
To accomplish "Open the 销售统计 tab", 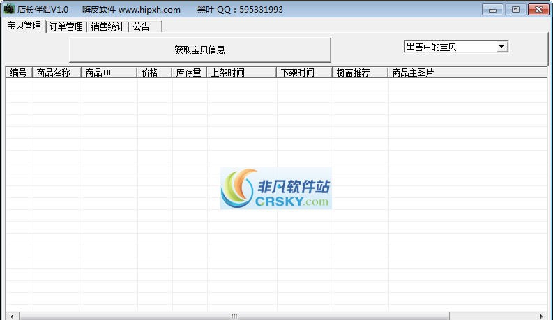I will click(107, 26).
